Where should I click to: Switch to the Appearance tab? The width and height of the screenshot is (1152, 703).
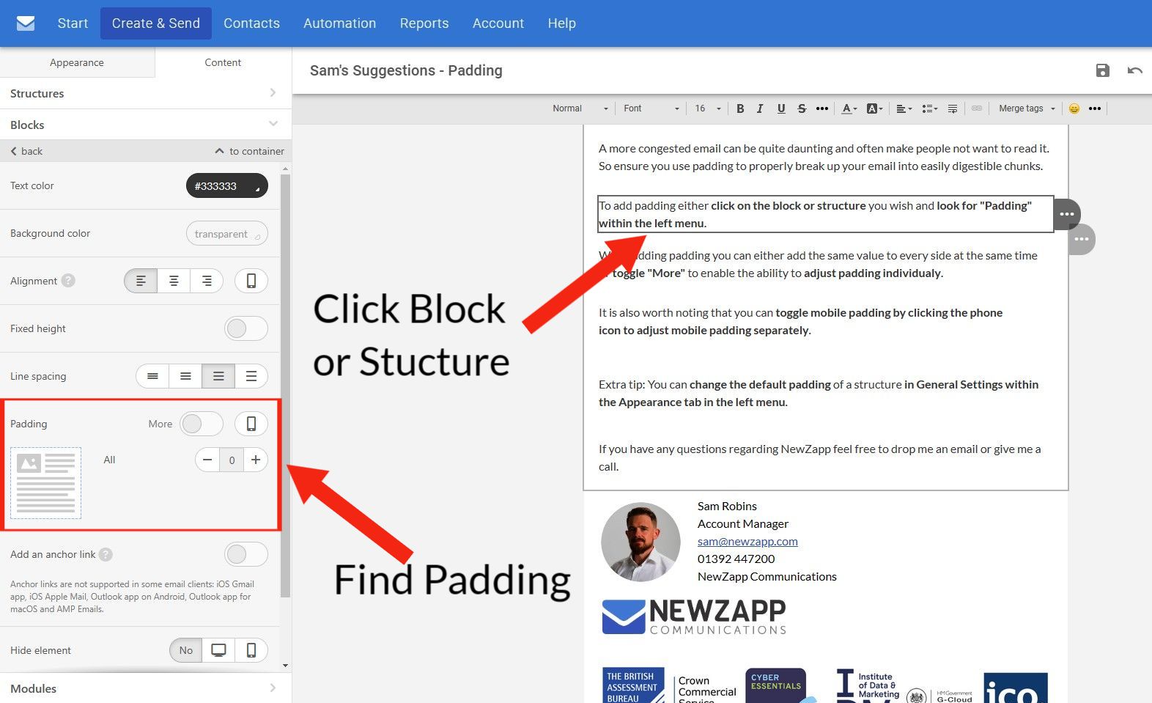click(77, 62)
